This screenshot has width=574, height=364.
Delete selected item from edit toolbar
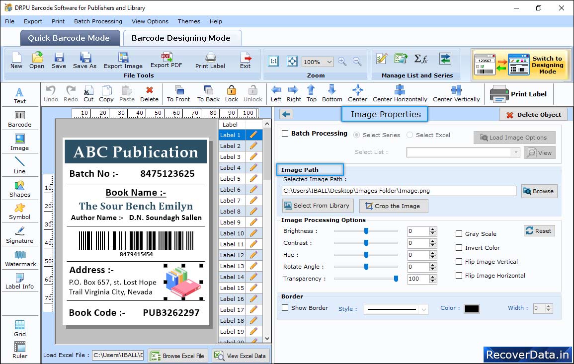click(150, 94)
